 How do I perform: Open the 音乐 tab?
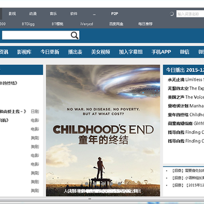click(x=53, y=14)
